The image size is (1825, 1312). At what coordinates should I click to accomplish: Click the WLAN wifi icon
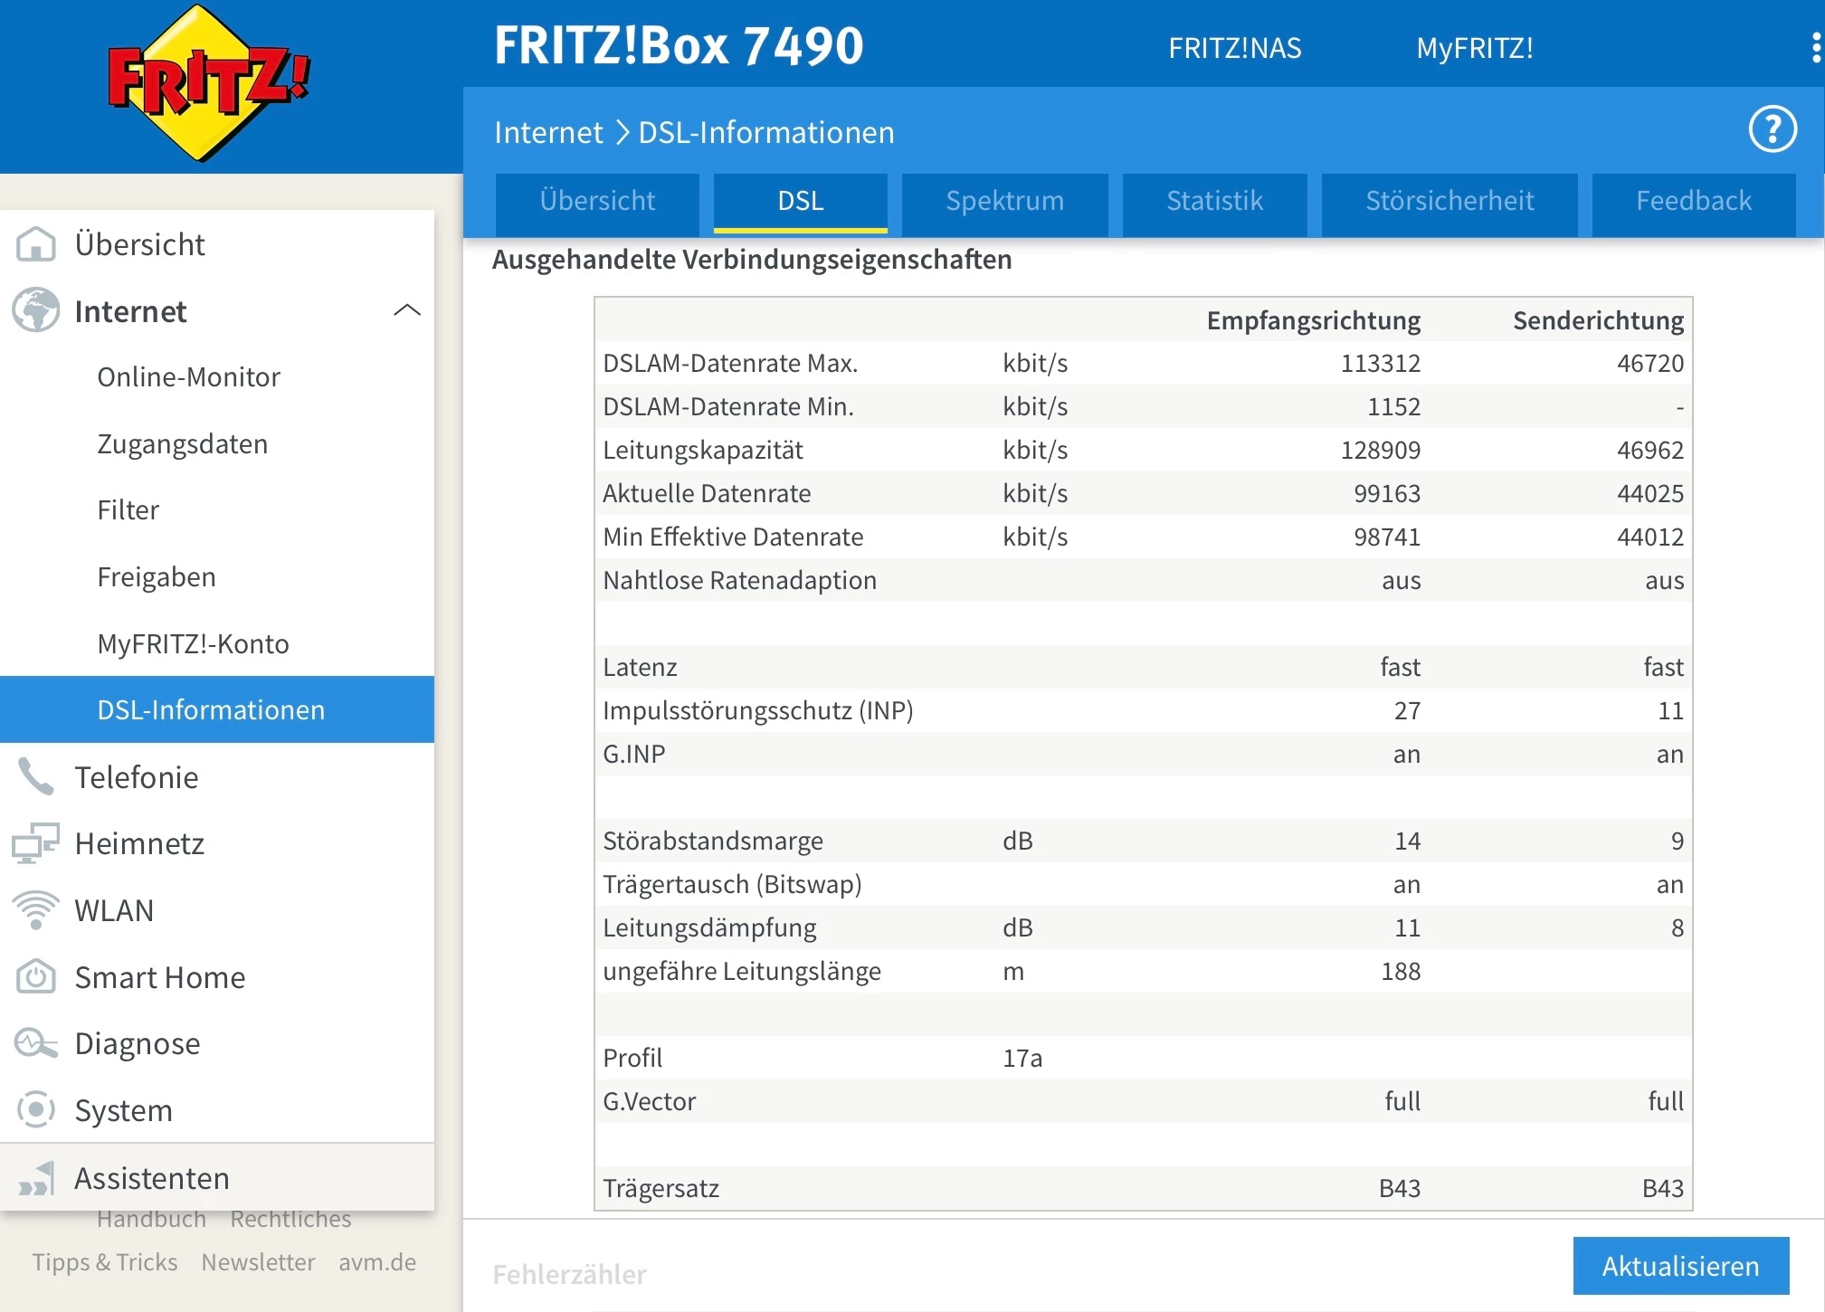tap(36, 910)
